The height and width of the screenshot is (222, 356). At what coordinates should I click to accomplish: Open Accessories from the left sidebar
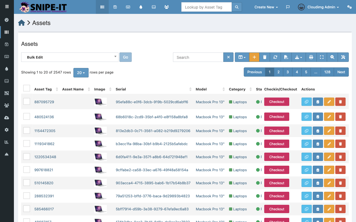[x=7, y=57]
